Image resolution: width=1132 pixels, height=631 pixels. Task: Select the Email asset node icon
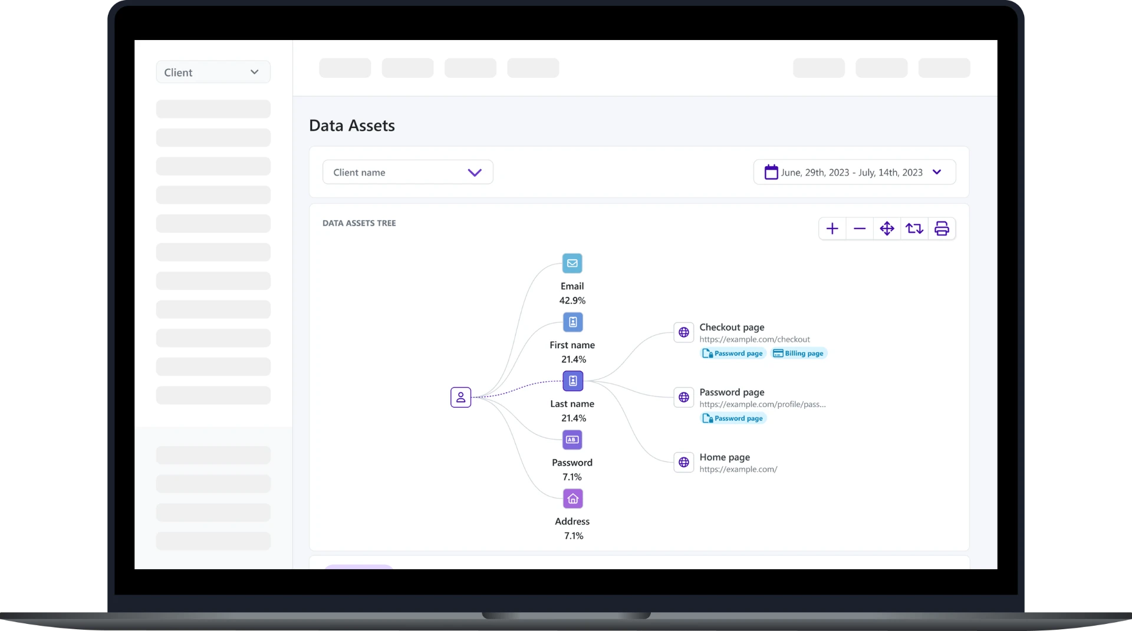pos(572,263)
